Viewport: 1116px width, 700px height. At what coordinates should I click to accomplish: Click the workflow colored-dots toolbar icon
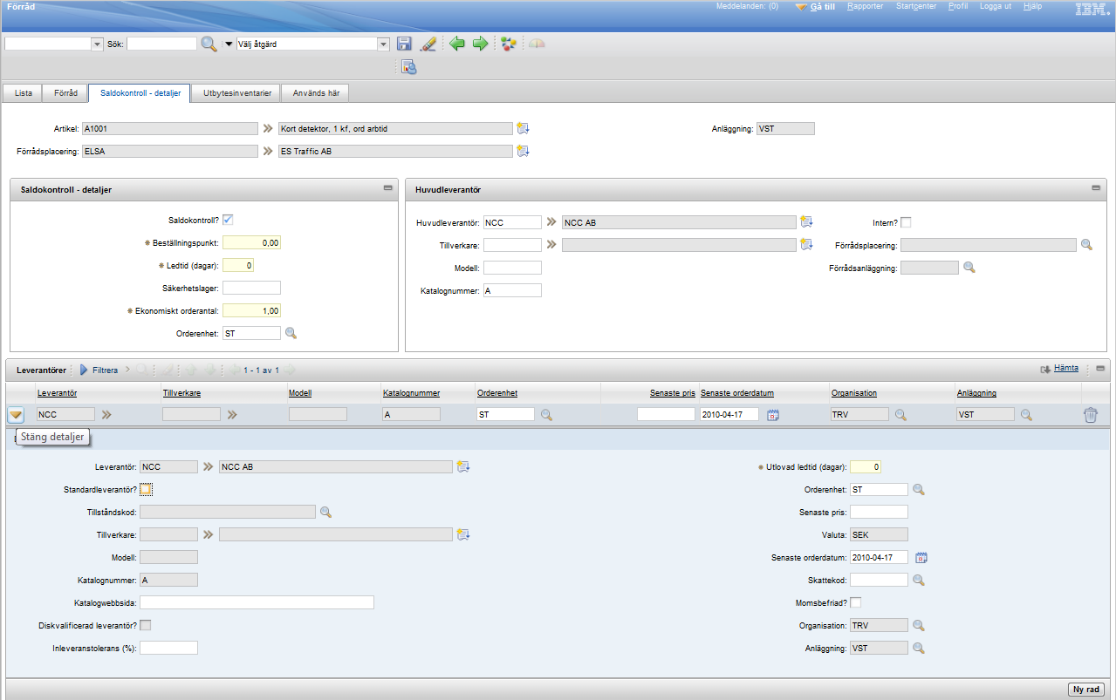click(509, 44)
